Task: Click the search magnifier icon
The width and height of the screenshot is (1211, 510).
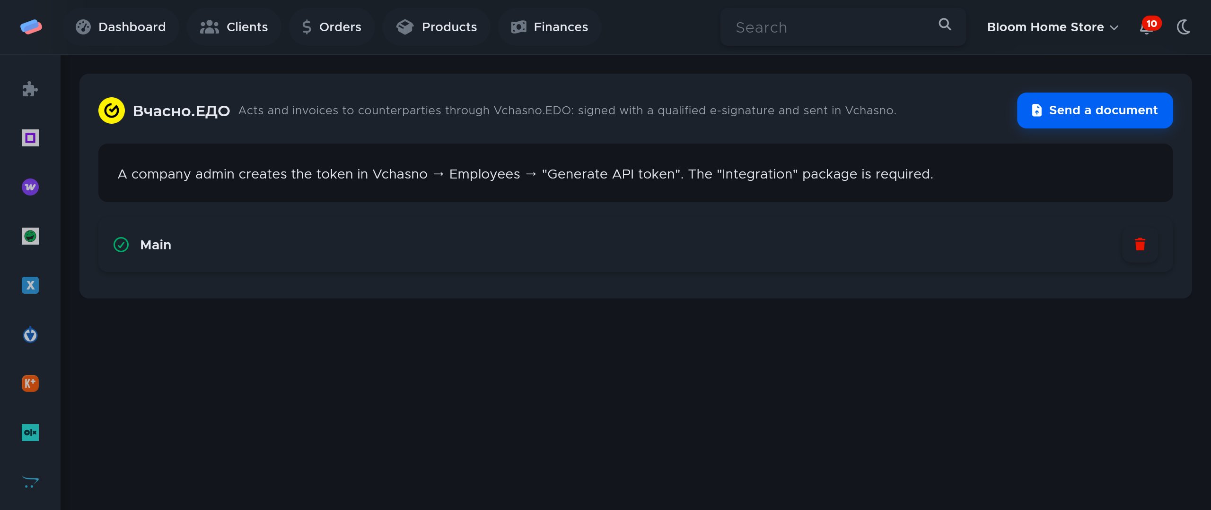Action: point(945,25)
